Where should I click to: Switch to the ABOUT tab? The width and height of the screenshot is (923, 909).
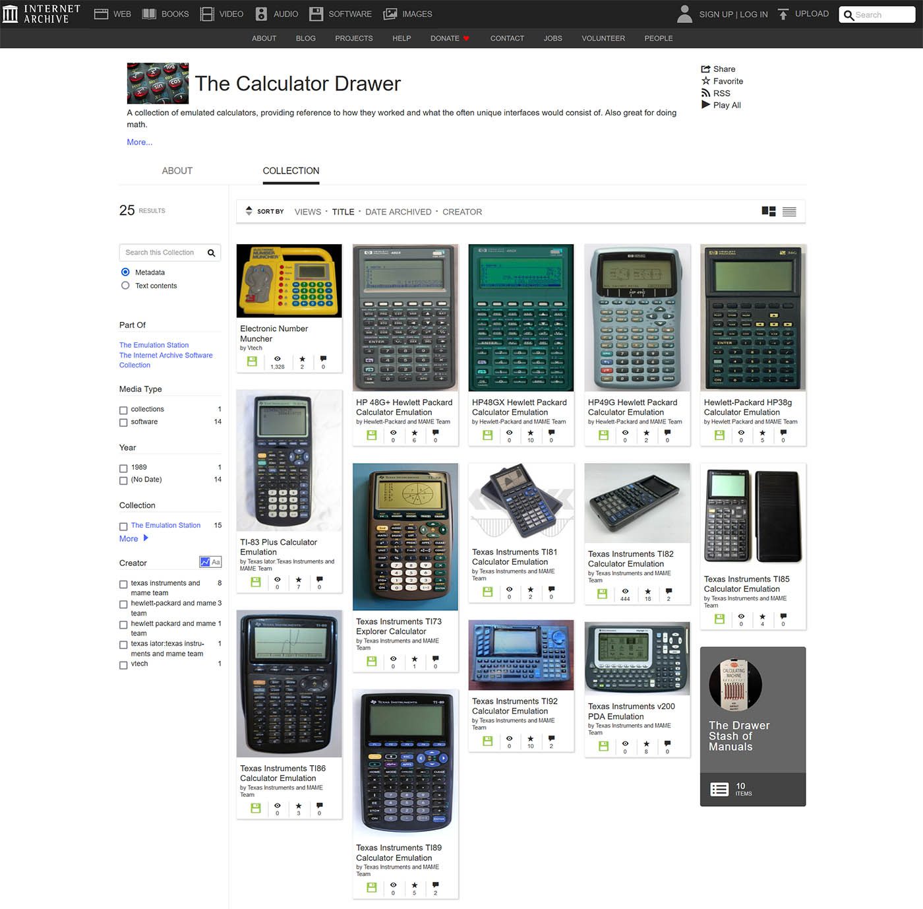[x=177, y=170]
